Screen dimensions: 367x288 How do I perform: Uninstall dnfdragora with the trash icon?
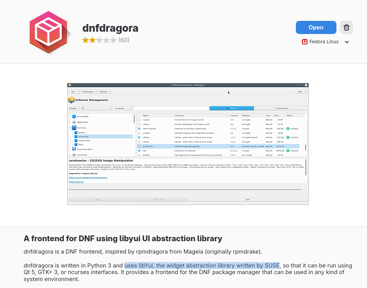347,27
